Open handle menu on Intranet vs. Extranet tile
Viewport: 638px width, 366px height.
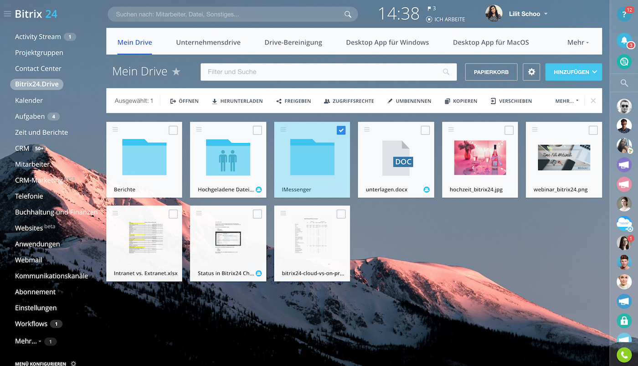coord(115,214)
